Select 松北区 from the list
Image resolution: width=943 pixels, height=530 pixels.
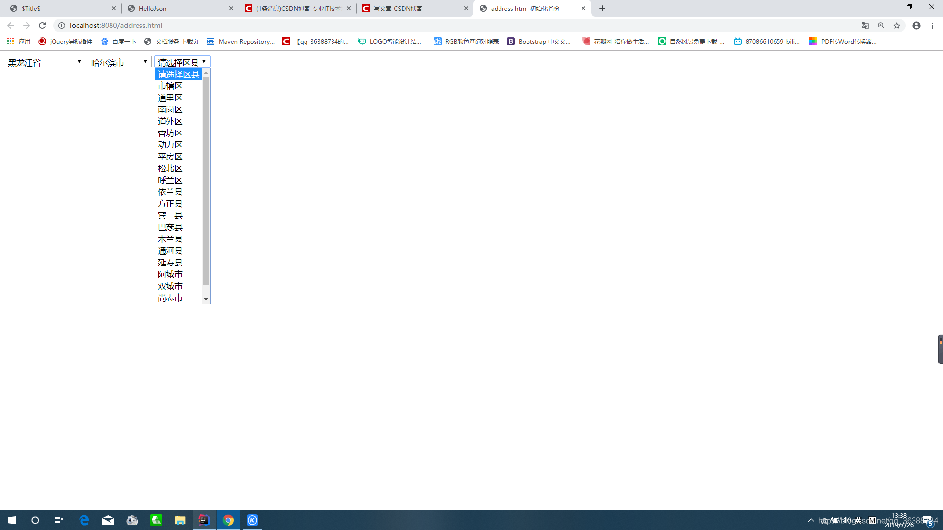[170, 168]
